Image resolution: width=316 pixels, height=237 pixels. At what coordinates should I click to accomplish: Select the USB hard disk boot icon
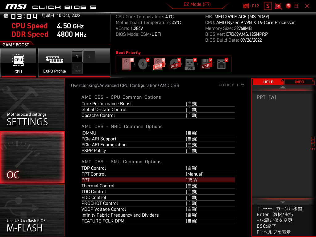tap(159, 64)
